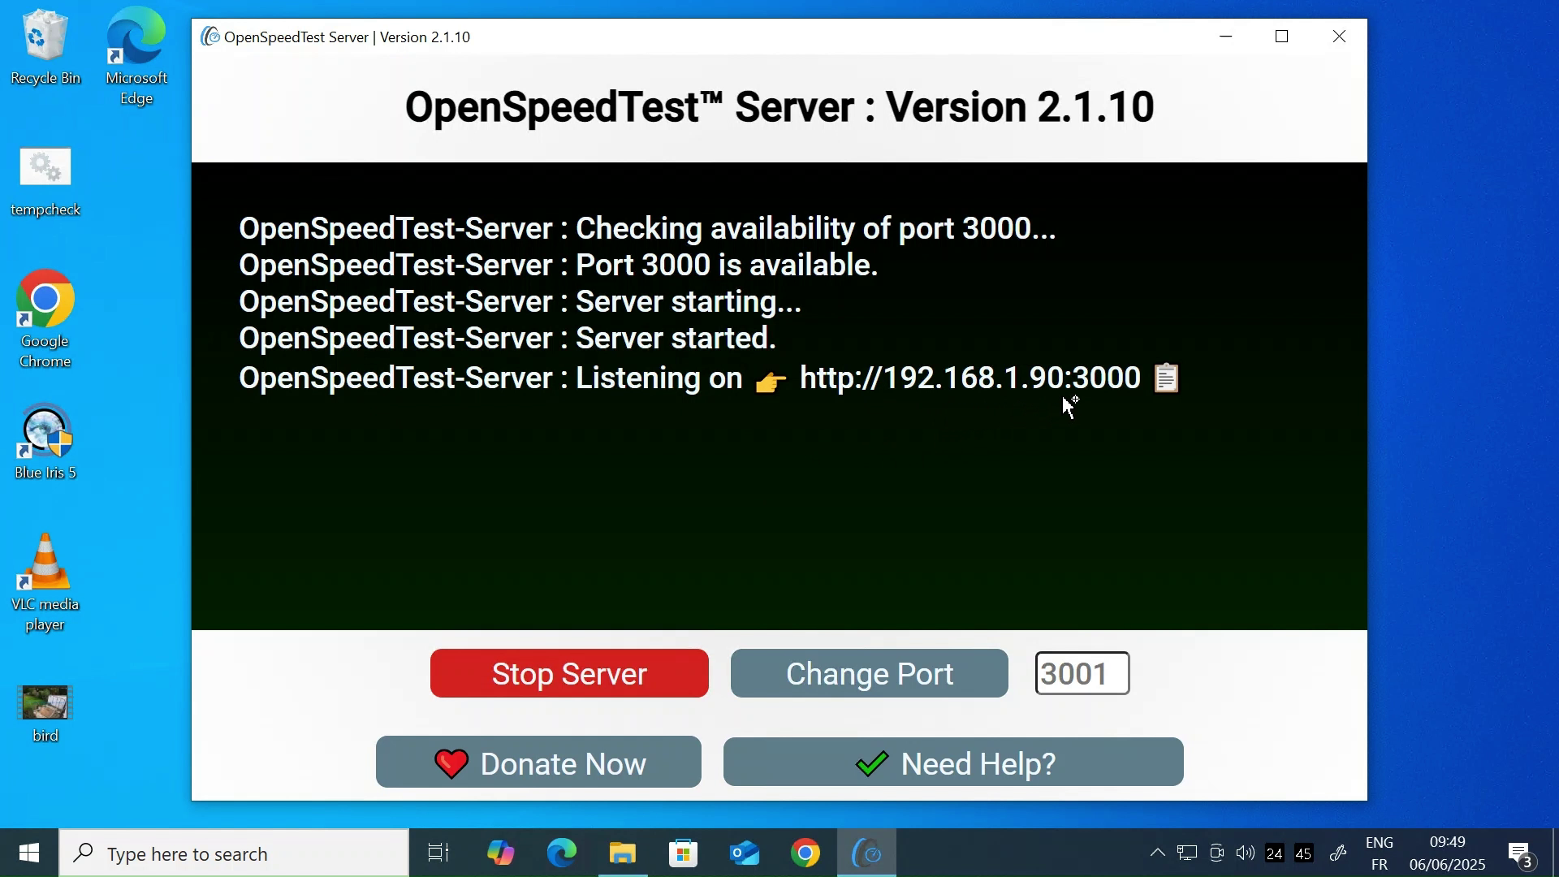Viewport: 1559px width, 877px height.
Task: Open the Windows Start menu
Action: (x=29, y=853)
